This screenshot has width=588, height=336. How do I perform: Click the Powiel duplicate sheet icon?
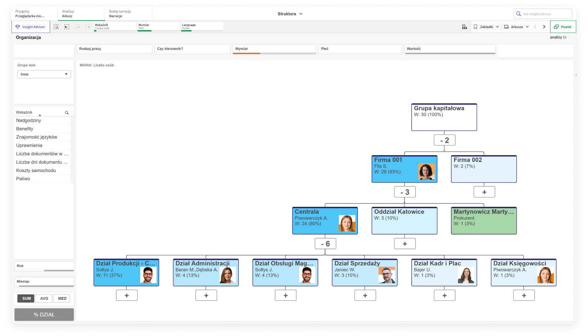(x=556, y=27)
